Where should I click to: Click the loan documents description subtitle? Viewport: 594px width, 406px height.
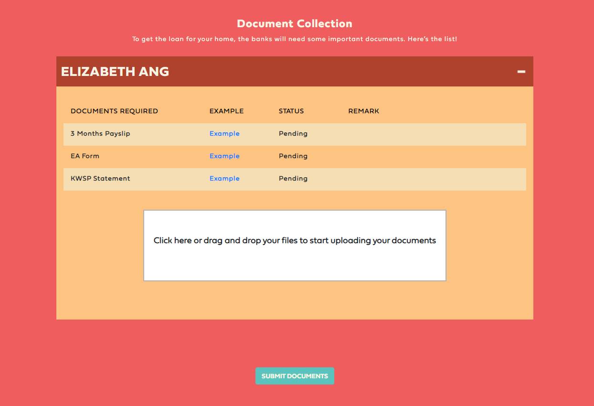(x=295, y=39)
